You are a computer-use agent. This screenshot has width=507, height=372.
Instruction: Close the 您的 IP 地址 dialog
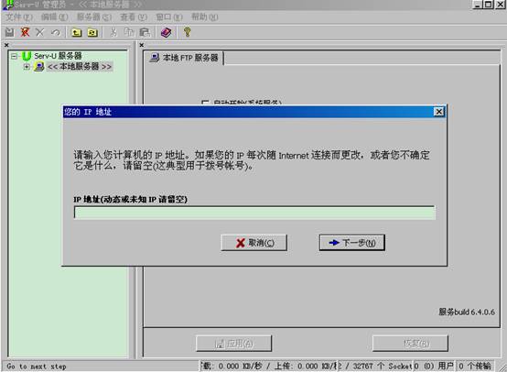point(438,112)
